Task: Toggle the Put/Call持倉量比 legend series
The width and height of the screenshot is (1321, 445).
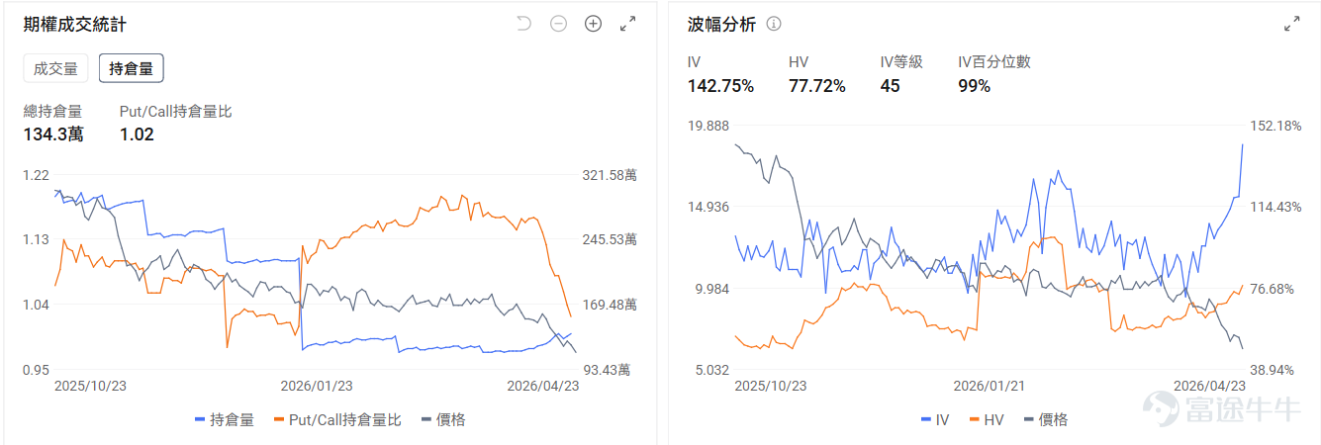Action: pos(336,419)
